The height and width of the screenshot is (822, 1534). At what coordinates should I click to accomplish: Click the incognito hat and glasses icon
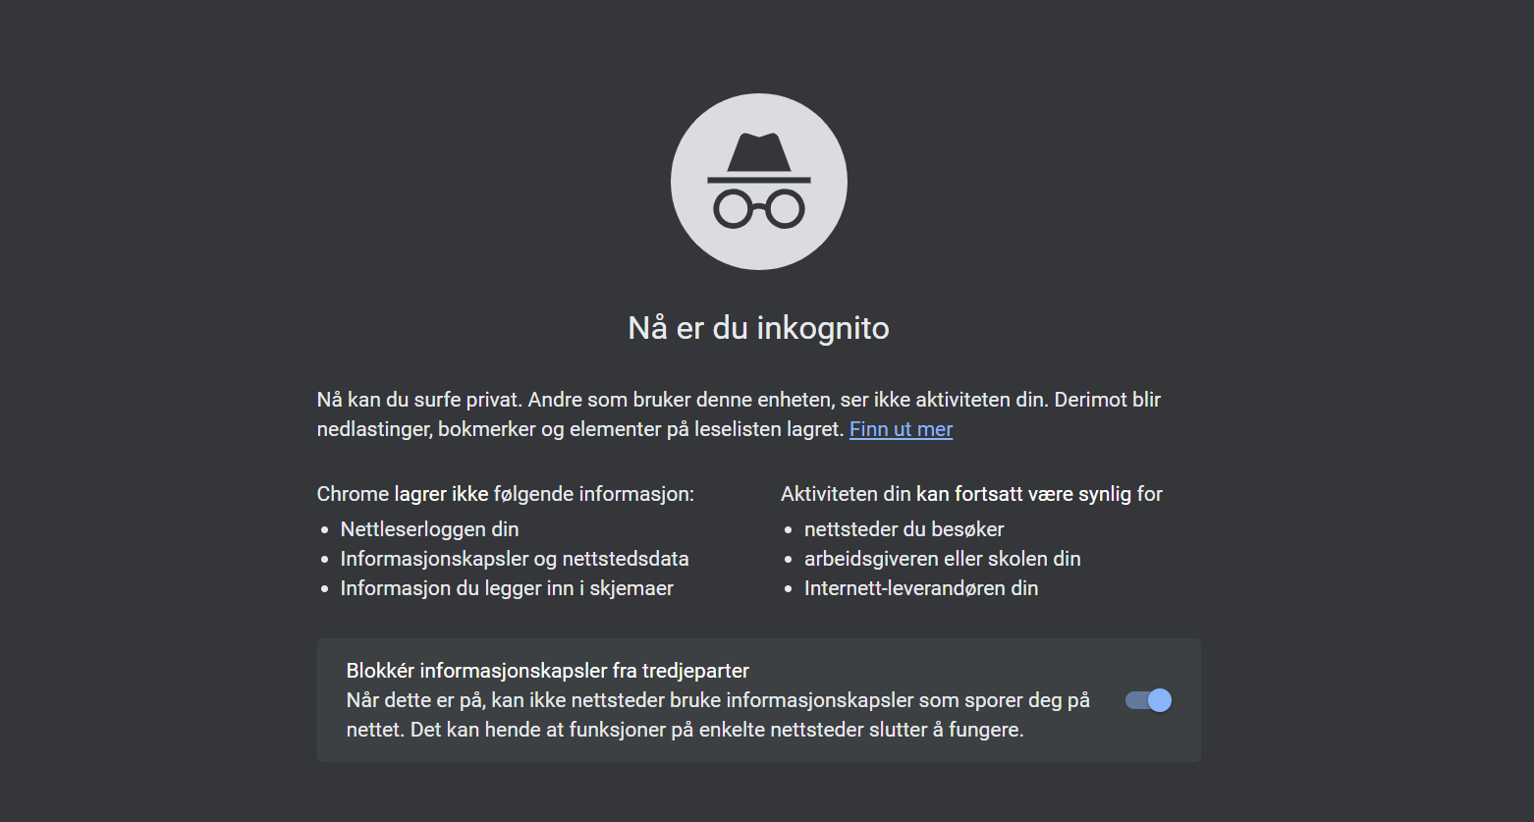(759, 182)
